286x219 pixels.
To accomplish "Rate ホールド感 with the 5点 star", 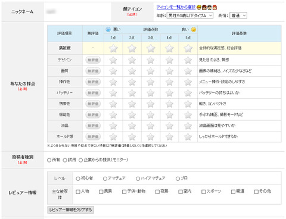I will pyautogui.click(x=188, y=137).
